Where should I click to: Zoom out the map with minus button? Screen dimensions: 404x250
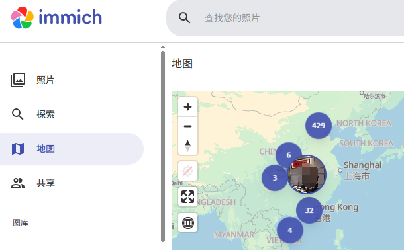pyautogui.click(x=187, y=126)
